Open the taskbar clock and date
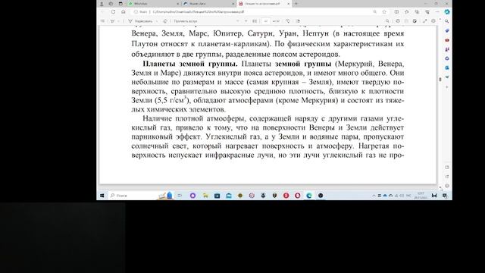 421,196
